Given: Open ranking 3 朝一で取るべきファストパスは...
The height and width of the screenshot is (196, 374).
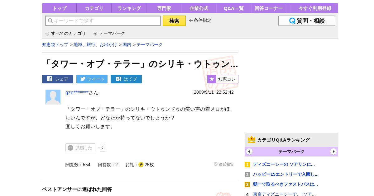Looking at the screenshot, I should [x=285, y=184].
